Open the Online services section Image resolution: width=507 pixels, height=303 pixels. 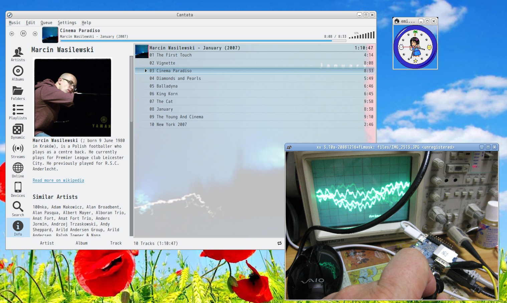pos(18,170)
